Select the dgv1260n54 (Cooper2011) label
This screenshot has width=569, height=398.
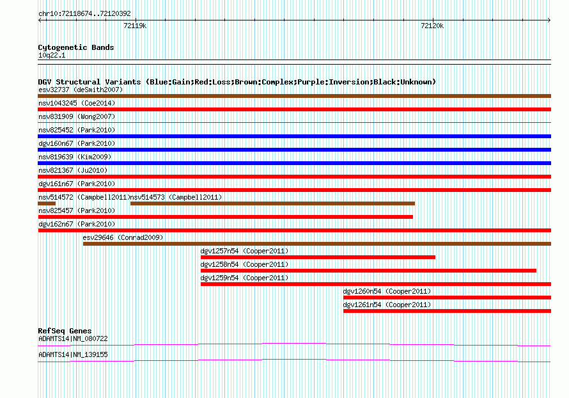(387, 291)
